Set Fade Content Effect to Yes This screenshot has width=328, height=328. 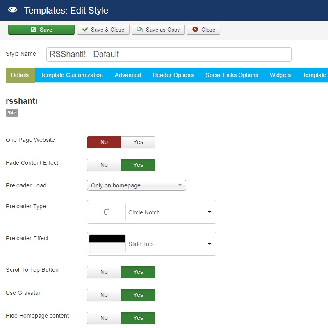(138, 165)
